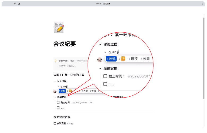Click the @锦华 mention
The image size is (207, 133).
pos(62,66)
